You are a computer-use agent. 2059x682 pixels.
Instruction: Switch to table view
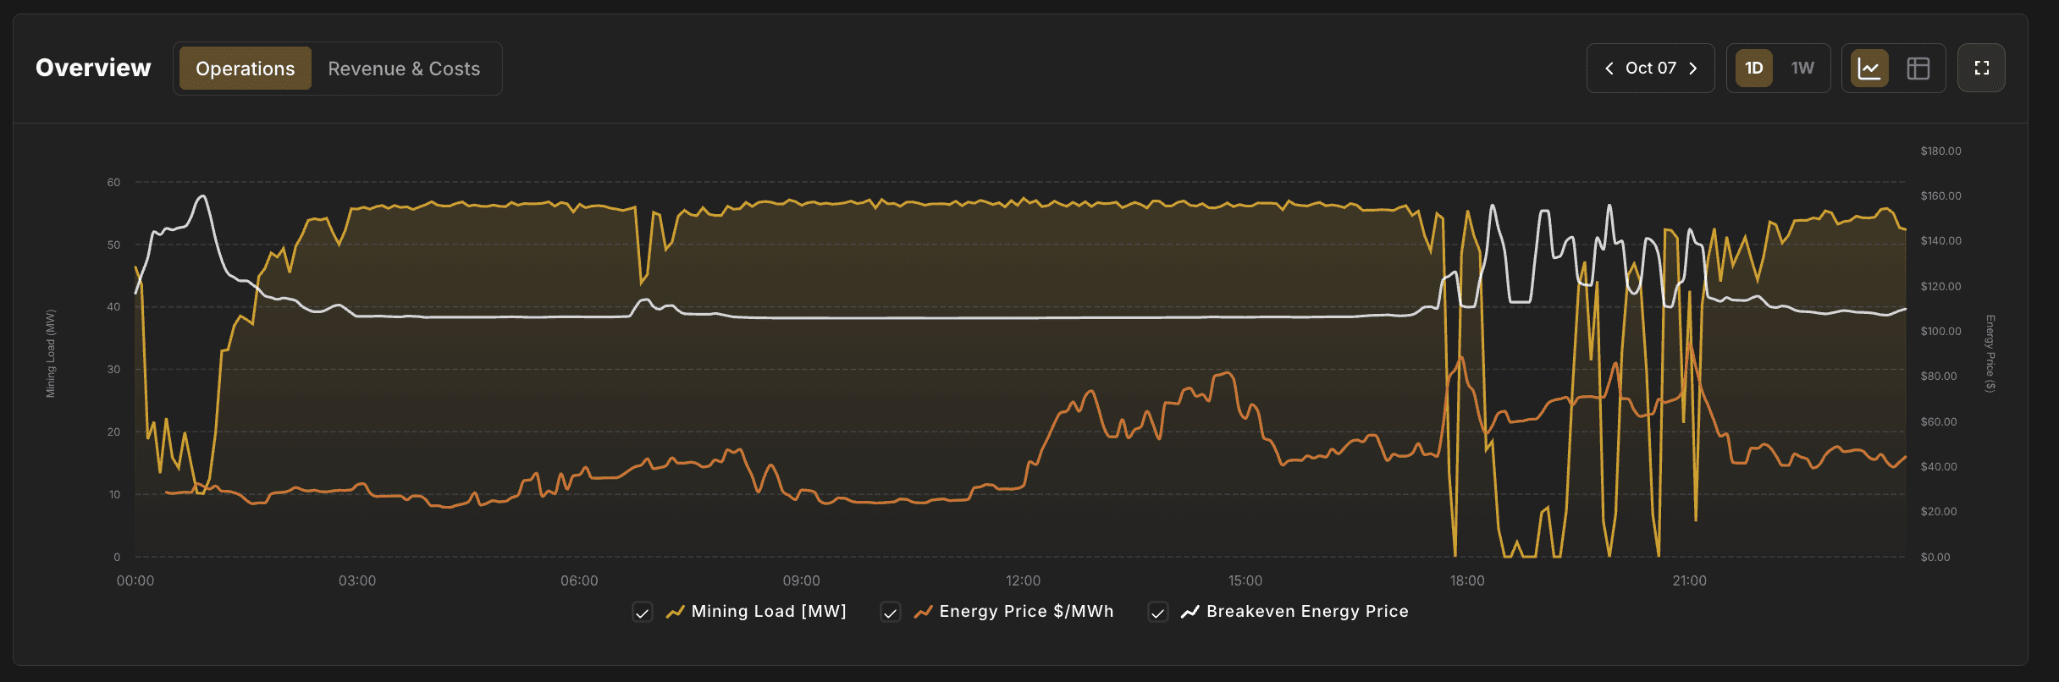1918,69
